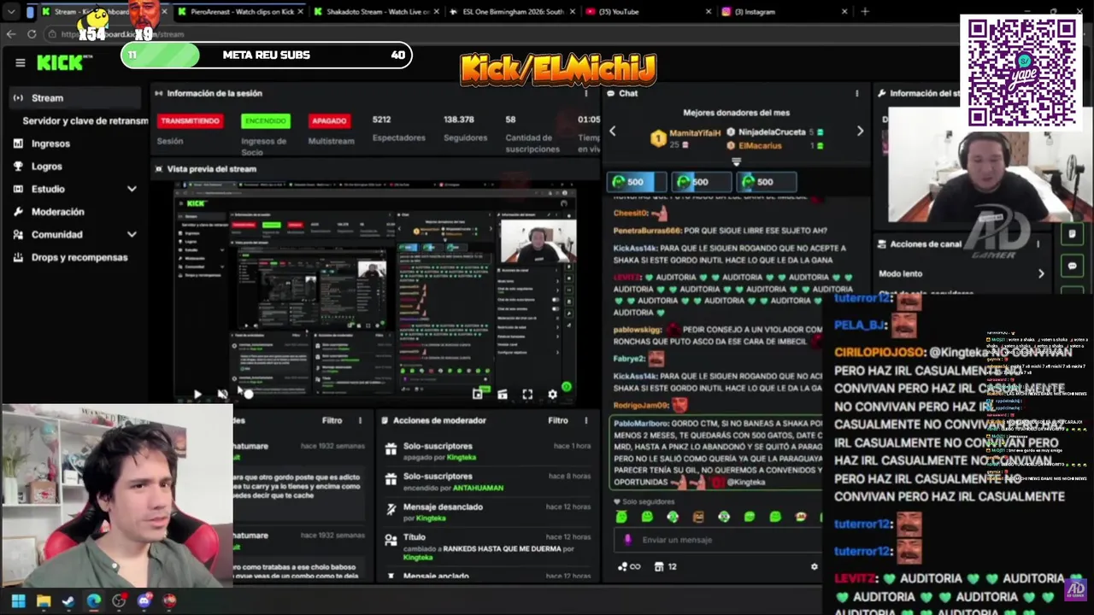Viewport: 1094px width, 615px height.
Task: Click donor ElMacarius
Action: [x=759, y=146]
